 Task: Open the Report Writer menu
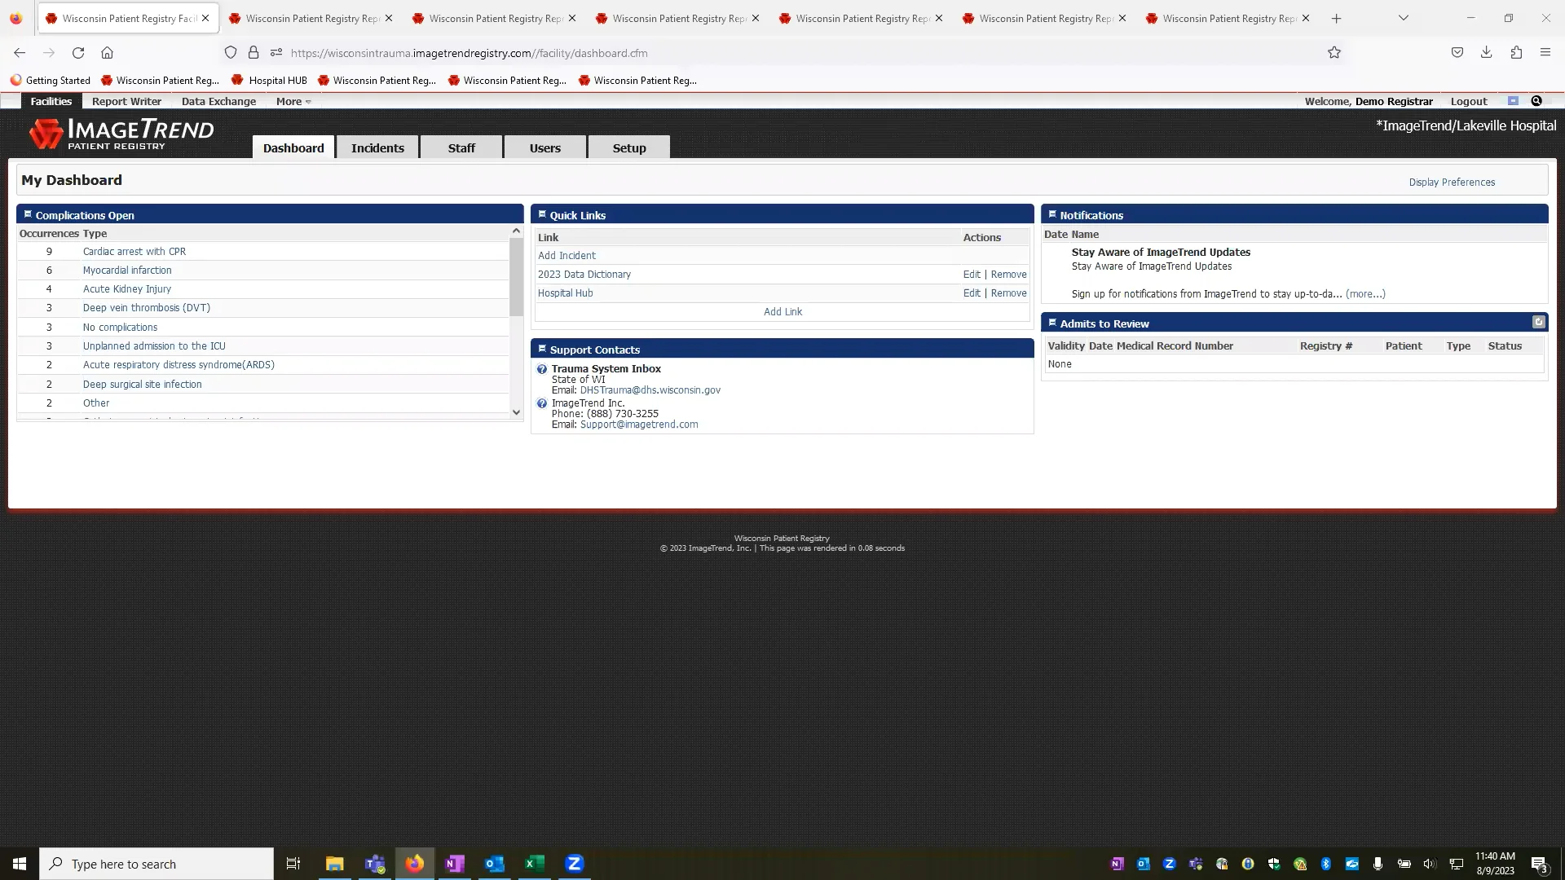[x=126, y=101]
